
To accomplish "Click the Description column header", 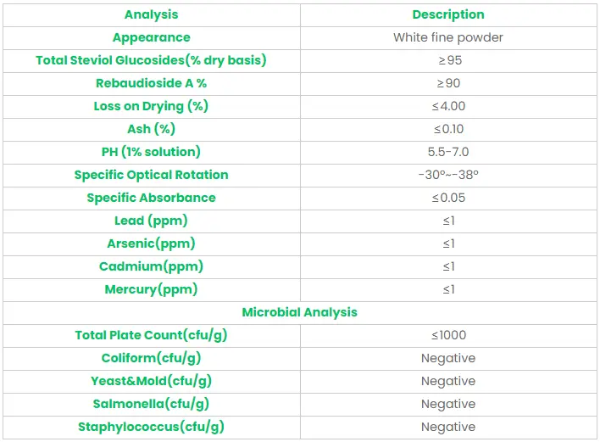I will pyautogui.click(x=448, y=14).
